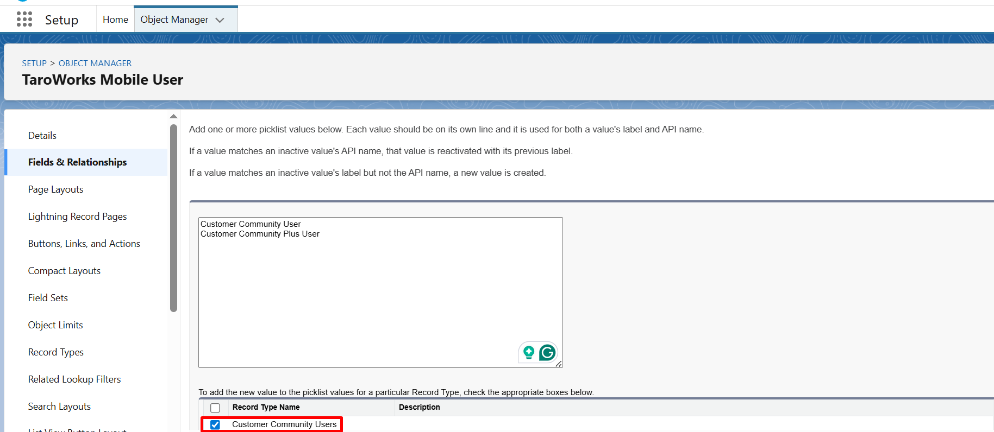Click the 'TaroWorks Mobile User' page title
Image resolution: width=994 pixels, height=432 pixels.
coord(103,80)
